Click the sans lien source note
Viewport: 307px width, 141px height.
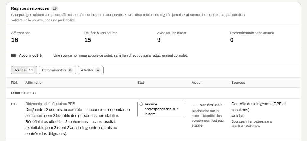[238, 115]
